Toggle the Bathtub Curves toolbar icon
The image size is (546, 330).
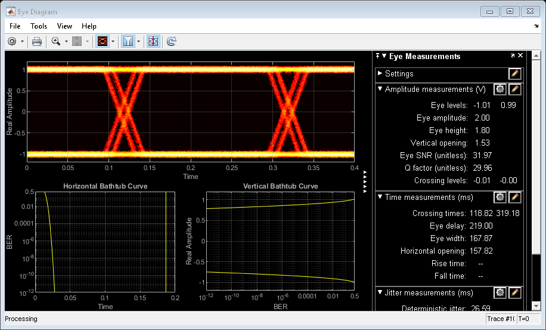pyautogui.click(x=128, y=41)
